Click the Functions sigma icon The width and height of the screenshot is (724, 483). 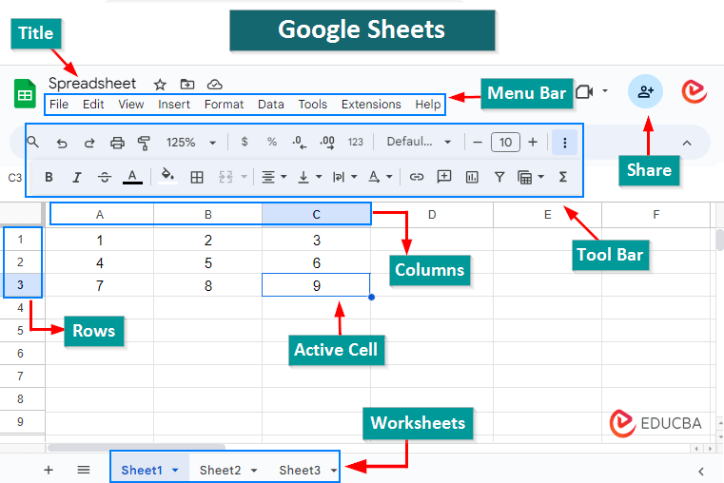[562, 177]
